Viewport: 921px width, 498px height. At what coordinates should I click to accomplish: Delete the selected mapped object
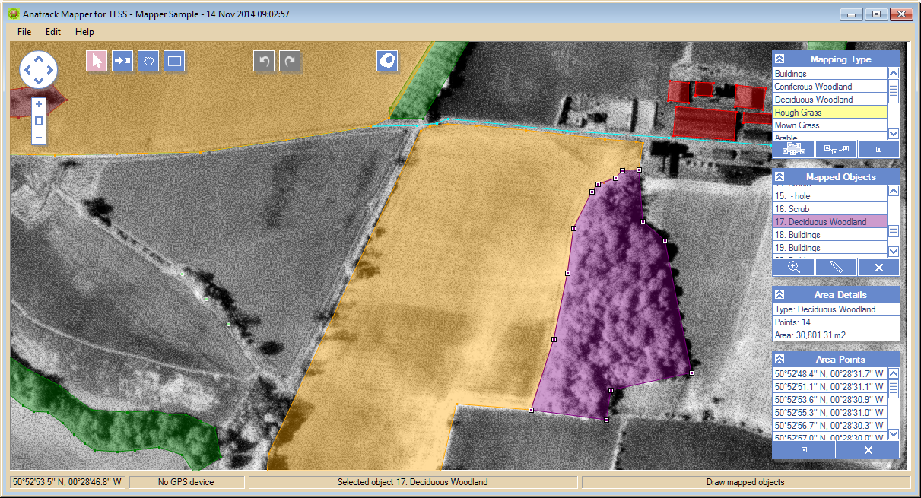click(878, 267)
